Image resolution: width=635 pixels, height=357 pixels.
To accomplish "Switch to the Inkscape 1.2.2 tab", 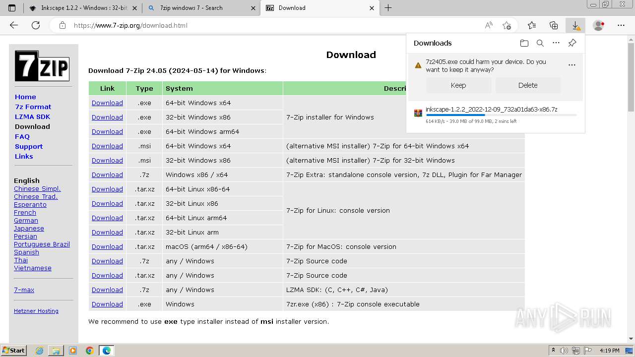I will pos(82,8).
